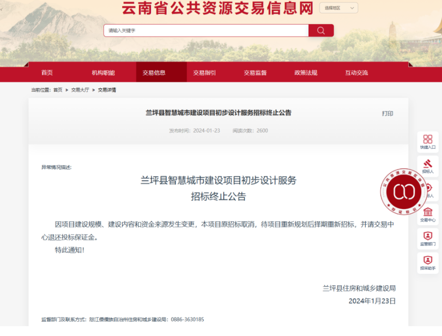Image resolution: width=442 pixels, height=336 pixels.
Task: Click the red search magnifier button
Action: pyautogui.click(x=321, y=31)
